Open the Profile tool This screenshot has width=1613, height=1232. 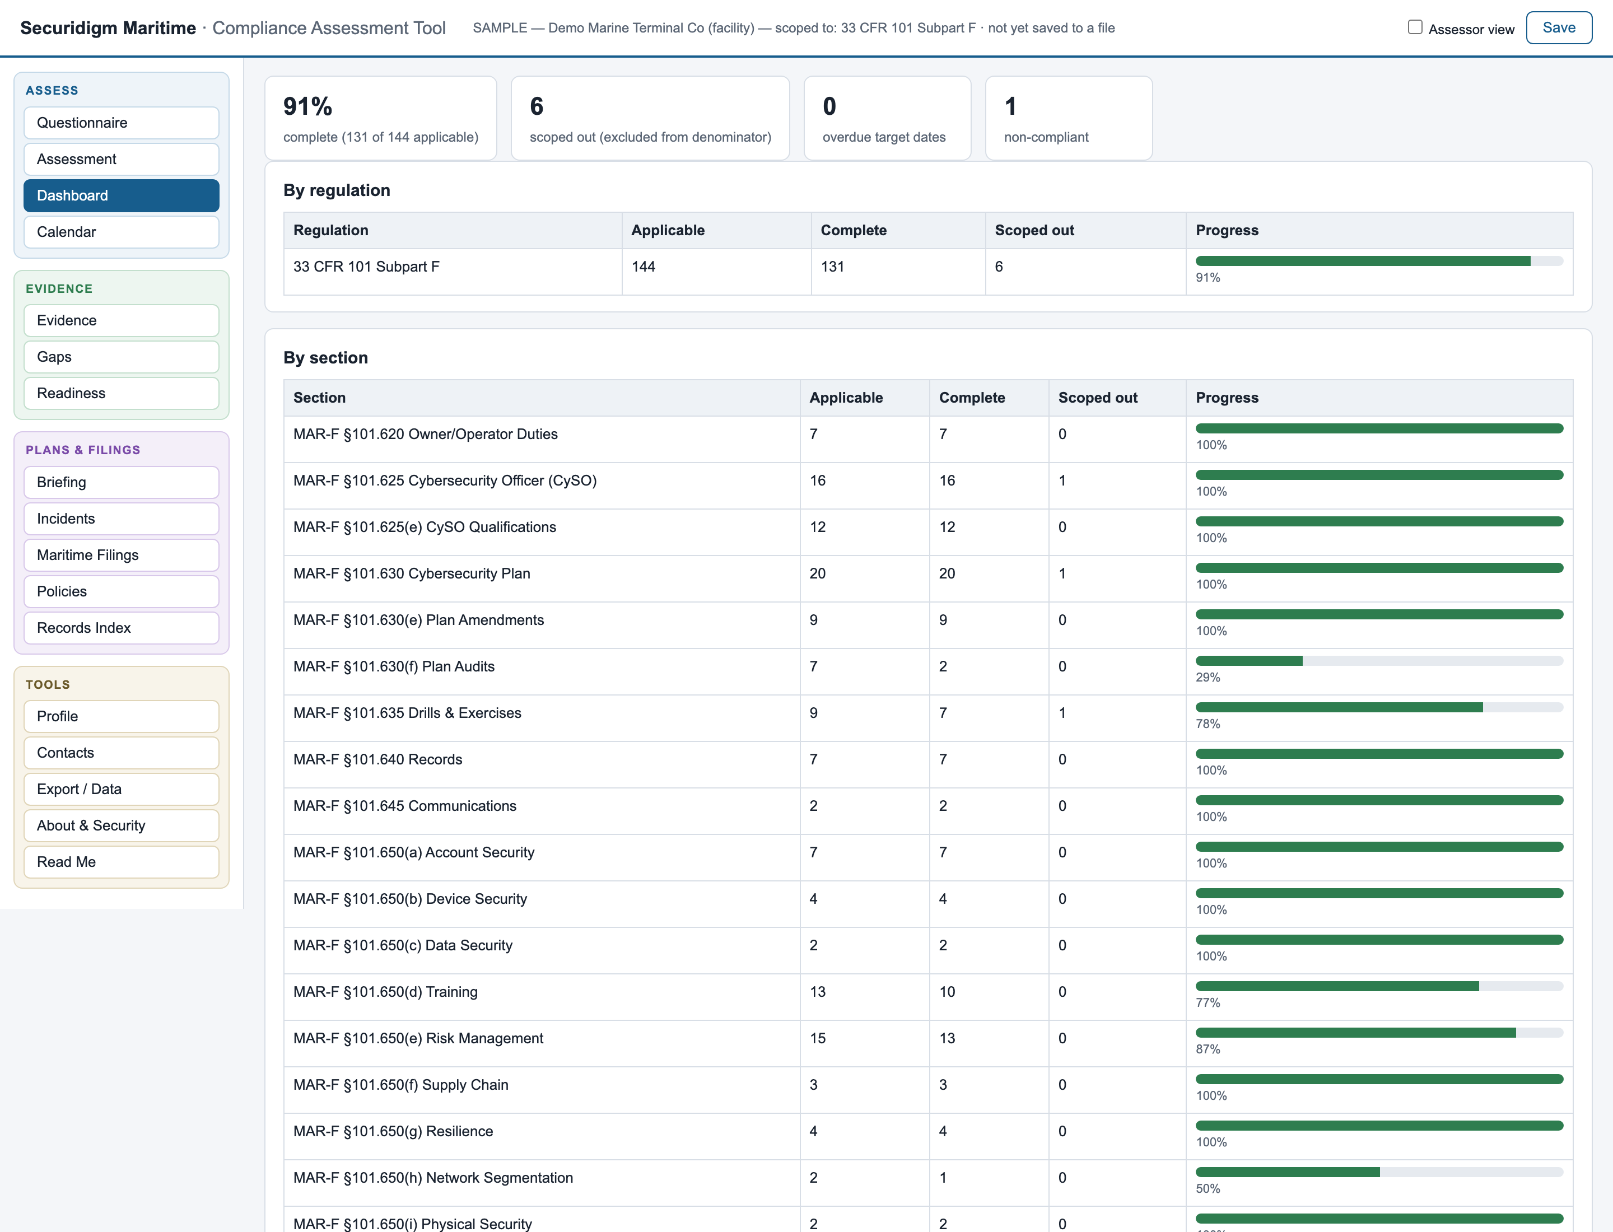coord(121,716)
